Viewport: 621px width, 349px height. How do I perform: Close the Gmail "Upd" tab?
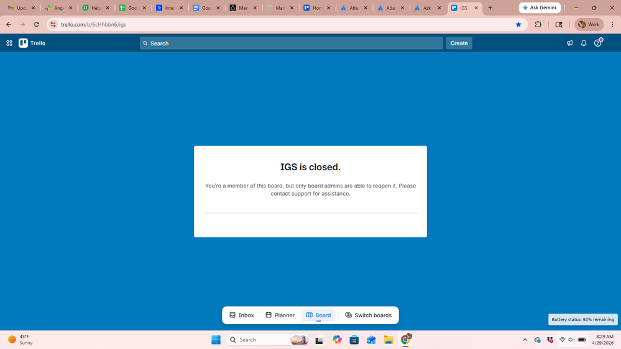click(x=34, y=7)
